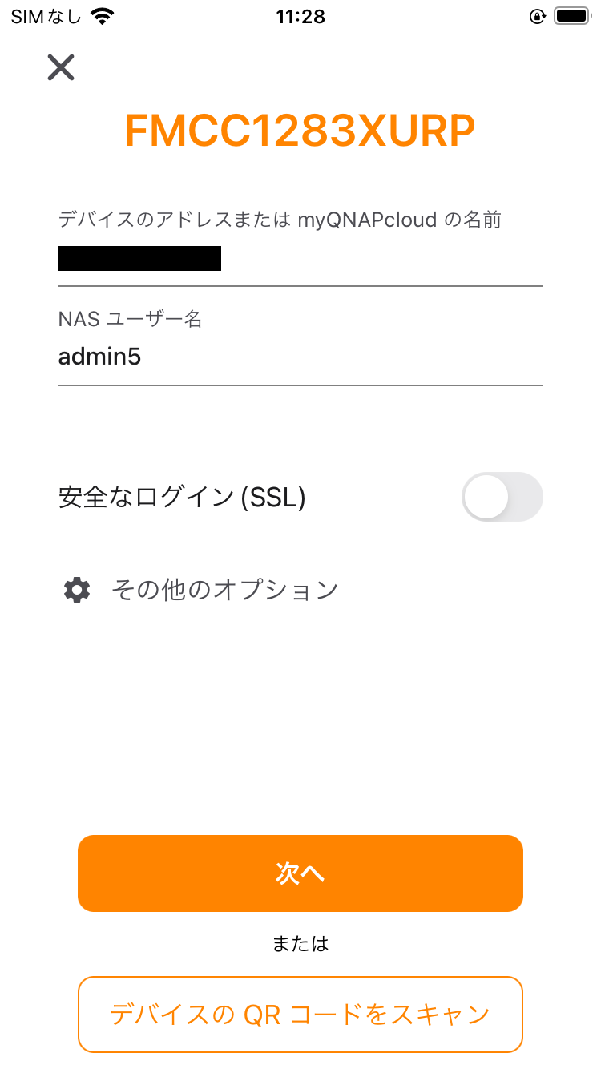Tap the デバイスのアドレスまたは myQNAPcloud の名前 label

(280, 220)
